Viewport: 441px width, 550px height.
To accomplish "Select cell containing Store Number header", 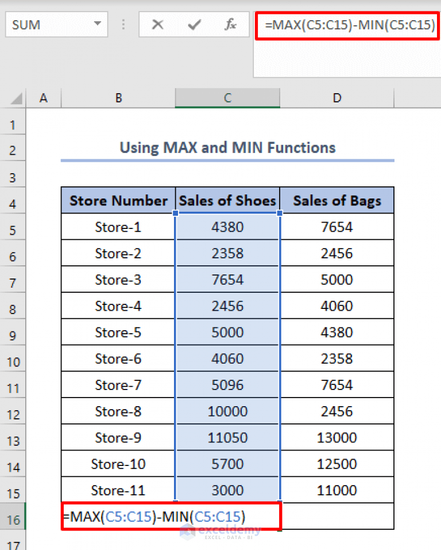I will (x=118, y=200).
